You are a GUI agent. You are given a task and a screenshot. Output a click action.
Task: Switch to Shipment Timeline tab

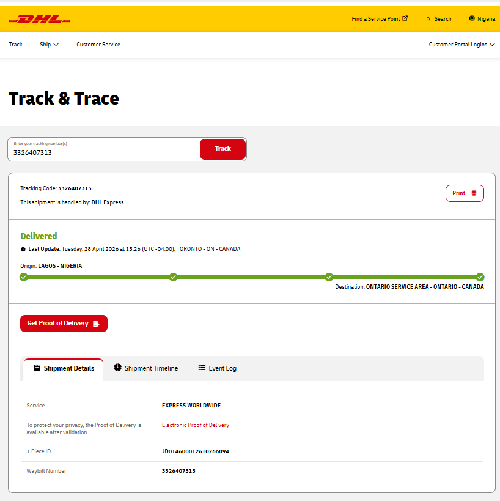coord(146,368)
